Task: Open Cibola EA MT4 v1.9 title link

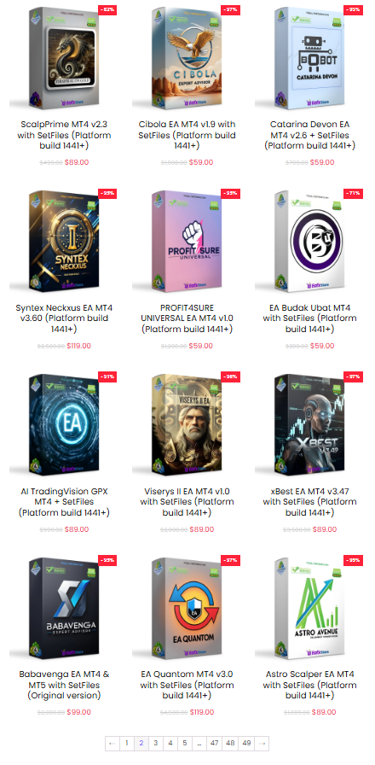Action: (187, 135)
